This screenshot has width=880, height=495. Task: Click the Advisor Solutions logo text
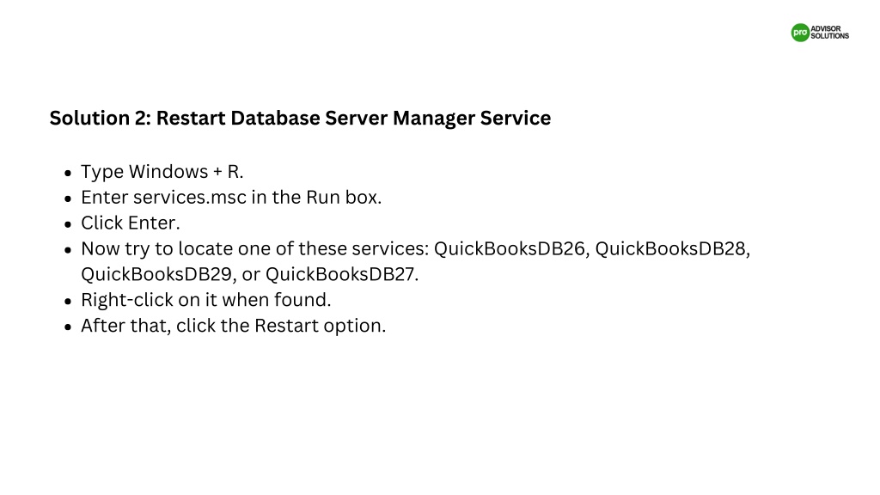tap(829, 33)
